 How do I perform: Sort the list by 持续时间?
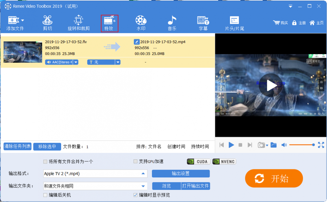click(x=200, y=147)
